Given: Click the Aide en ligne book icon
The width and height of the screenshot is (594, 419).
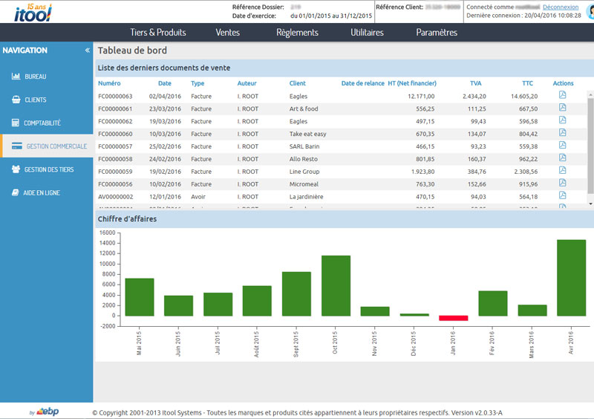Looking at the screenshot, I should [16, 192].
